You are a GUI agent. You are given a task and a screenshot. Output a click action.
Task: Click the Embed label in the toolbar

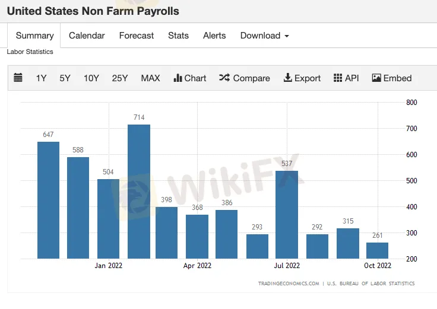(x=397, y=78)
